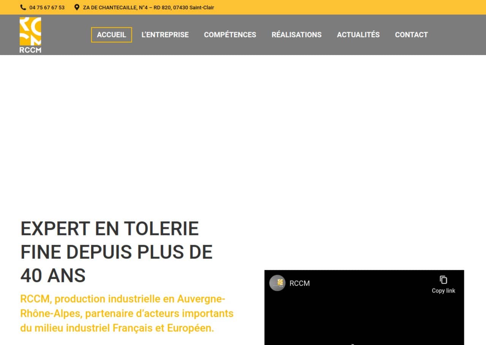
Task: Click the yellow RCCM production industrielle paragraph
Action: tap(127, 313)
